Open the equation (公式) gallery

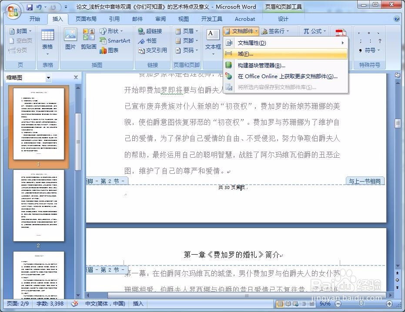click(x=315, y=31)
